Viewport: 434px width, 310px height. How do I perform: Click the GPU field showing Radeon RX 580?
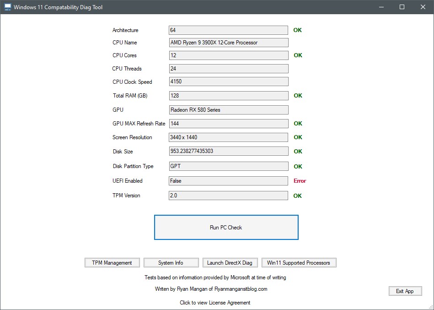click(228, 109)
